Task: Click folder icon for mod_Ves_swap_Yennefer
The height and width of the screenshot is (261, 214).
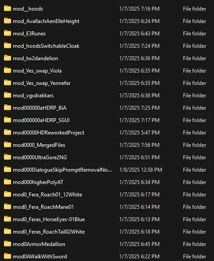Action: coord(8,83)
